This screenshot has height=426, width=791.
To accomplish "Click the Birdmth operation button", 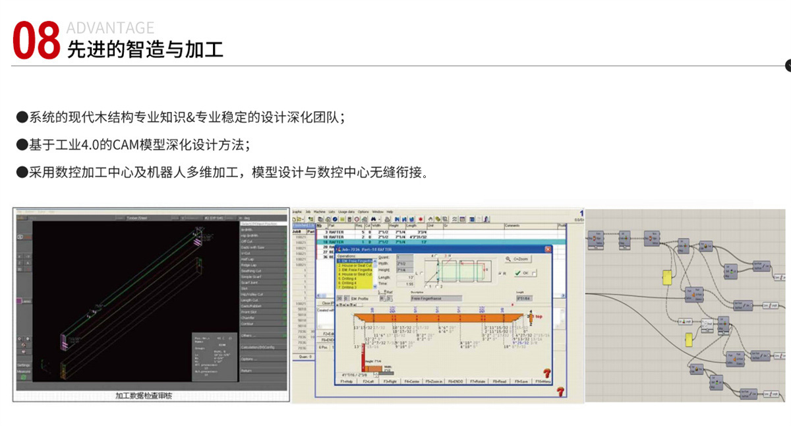I will [x=264, y=229].
